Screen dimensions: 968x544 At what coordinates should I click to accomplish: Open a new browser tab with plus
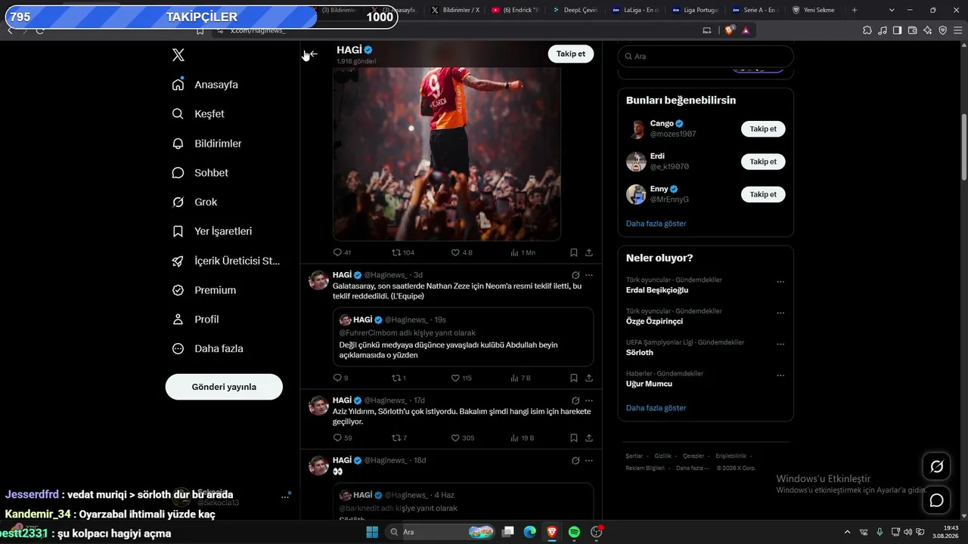855,11
